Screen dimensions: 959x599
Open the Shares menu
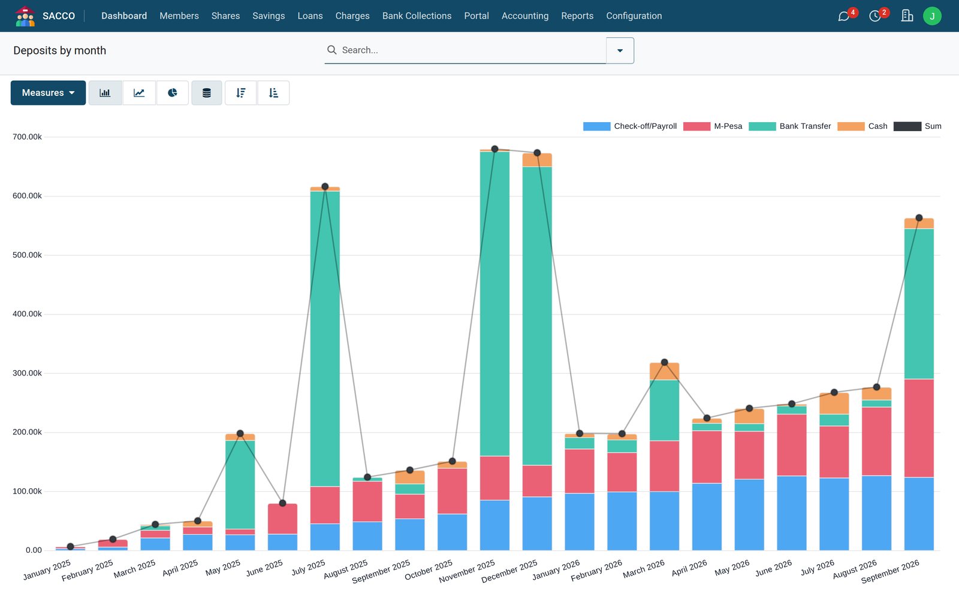click(225, 16)
